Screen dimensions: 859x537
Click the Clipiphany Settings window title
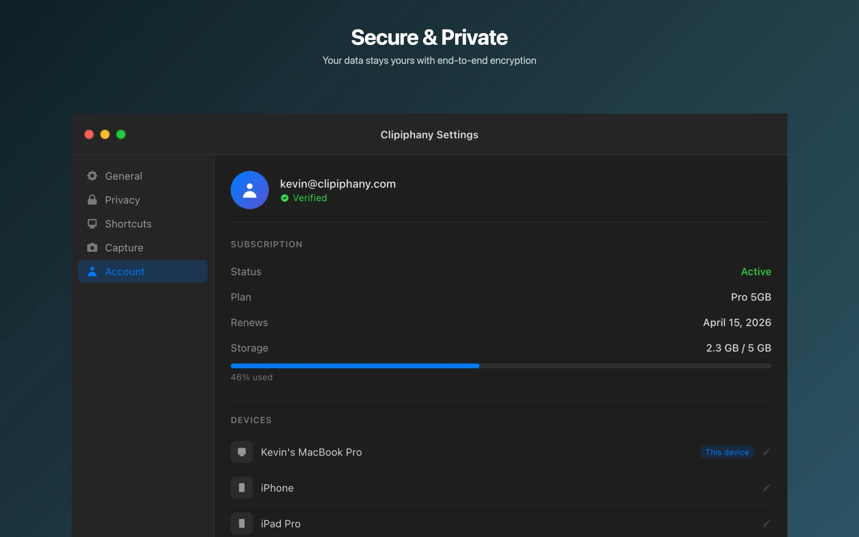click(x=429, y=135)
